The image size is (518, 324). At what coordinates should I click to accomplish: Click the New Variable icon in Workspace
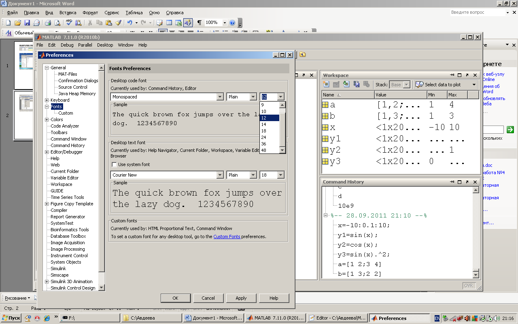(x=326, y=84)
